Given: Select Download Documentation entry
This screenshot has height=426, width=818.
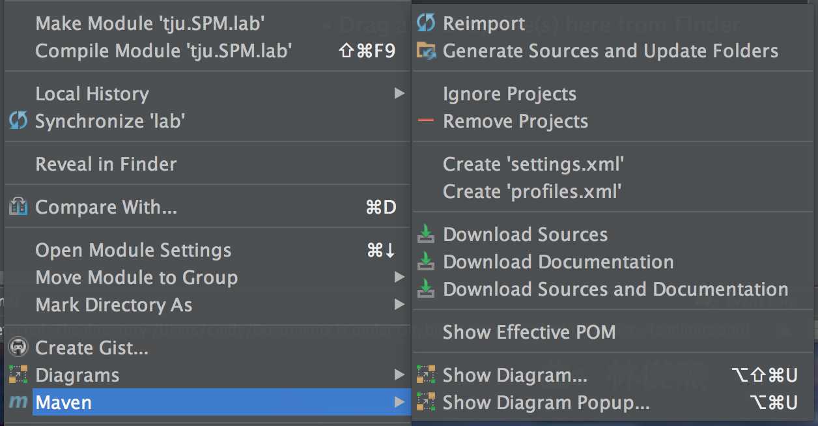Looking at the screenshot, I should pos(613,262).
